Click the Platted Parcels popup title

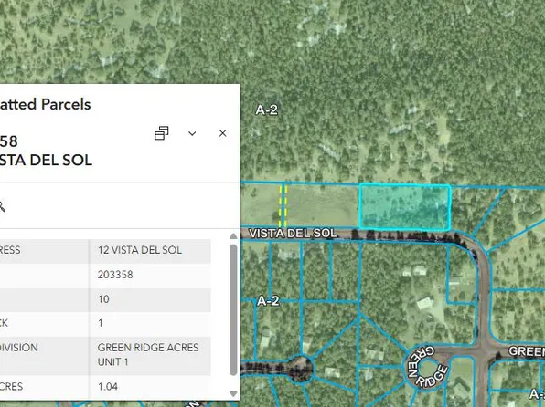point(46,104)
